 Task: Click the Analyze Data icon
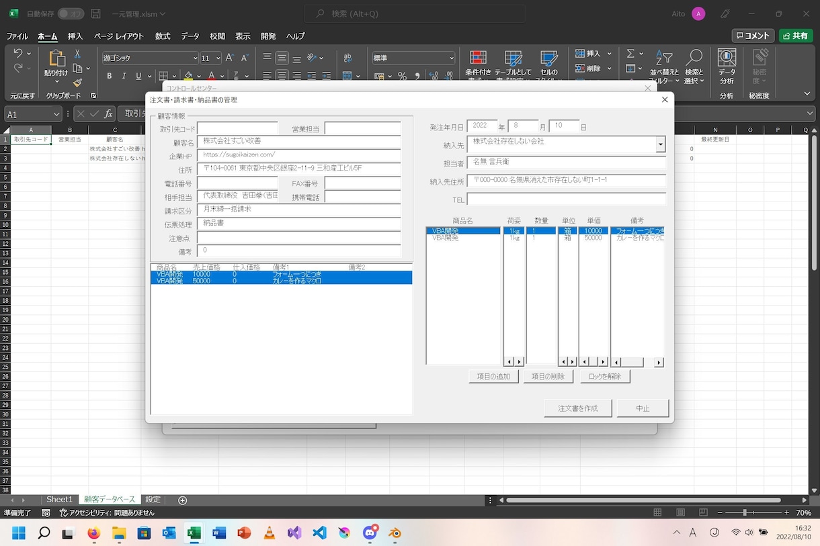(x=727, y=58)
